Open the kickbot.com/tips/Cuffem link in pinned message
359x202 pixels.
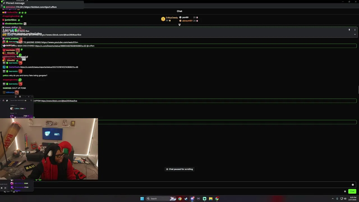(40, 7)
